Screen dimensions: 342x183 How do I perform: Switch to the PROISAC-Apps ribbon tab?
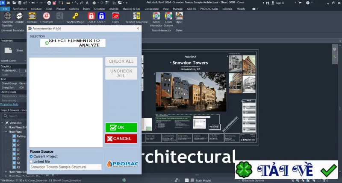(x=209, y=9)
